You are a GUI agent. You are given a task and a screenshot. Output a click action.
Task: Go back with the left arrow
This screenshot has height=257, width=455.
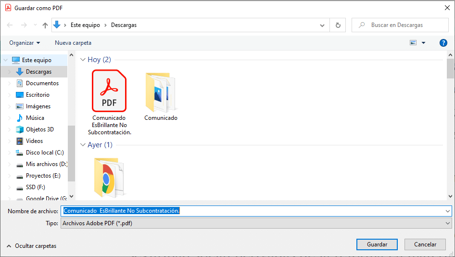(x=10, y=25)
